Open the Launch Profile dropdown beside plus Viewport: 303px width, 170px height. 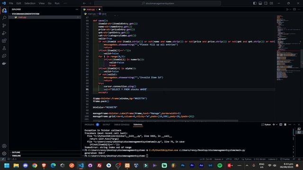276,125
